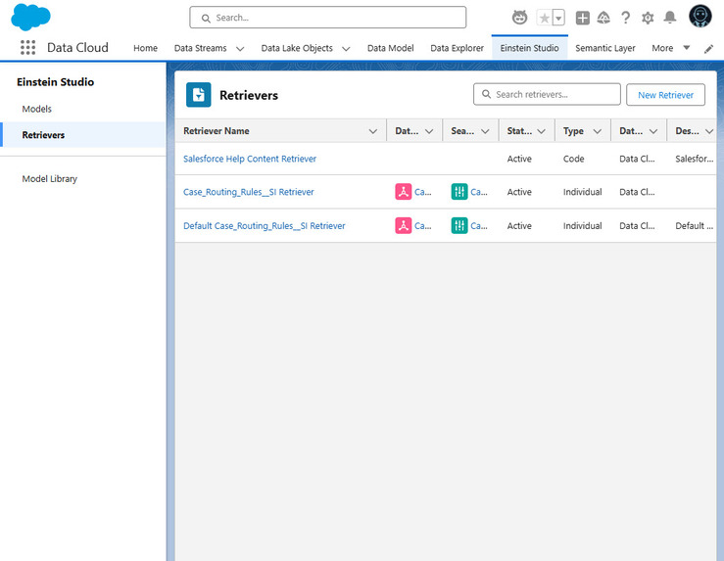Expand the Data Streams chevron menu
Viewport: 724px width, 561px height.
click(x=240, y=48)
